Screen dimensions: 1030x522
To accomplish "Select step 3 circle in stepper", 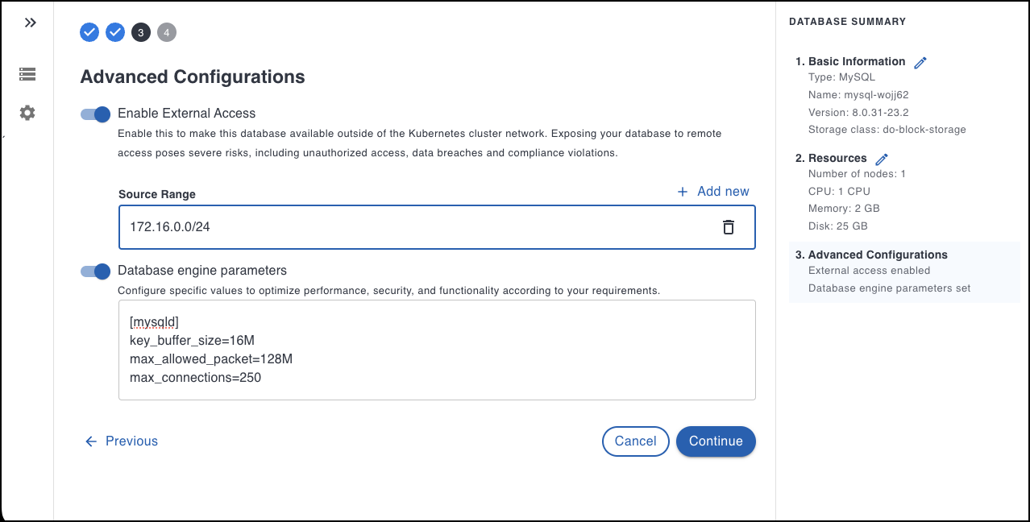I will [x=141, y=32].
